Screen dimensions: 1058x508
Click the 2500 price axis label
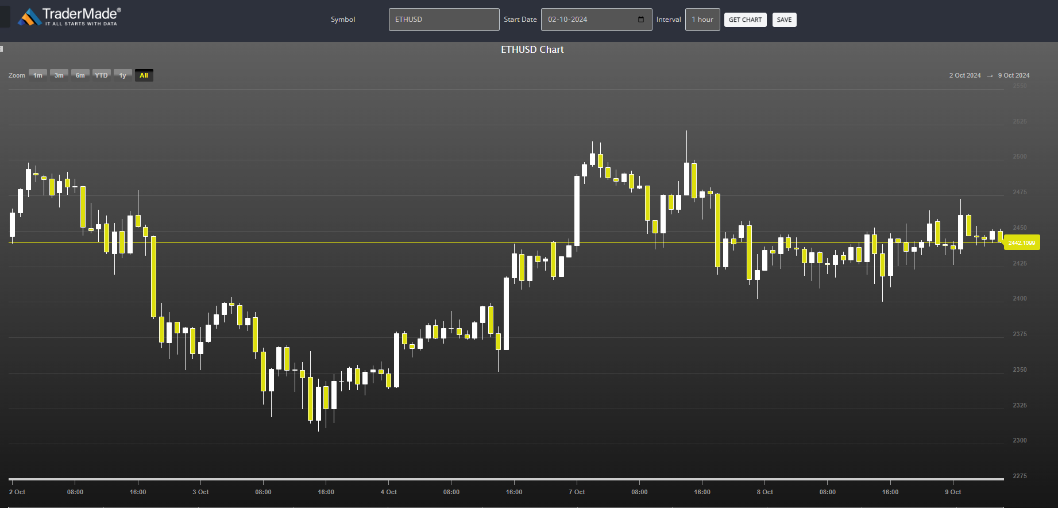[1020, 156]
